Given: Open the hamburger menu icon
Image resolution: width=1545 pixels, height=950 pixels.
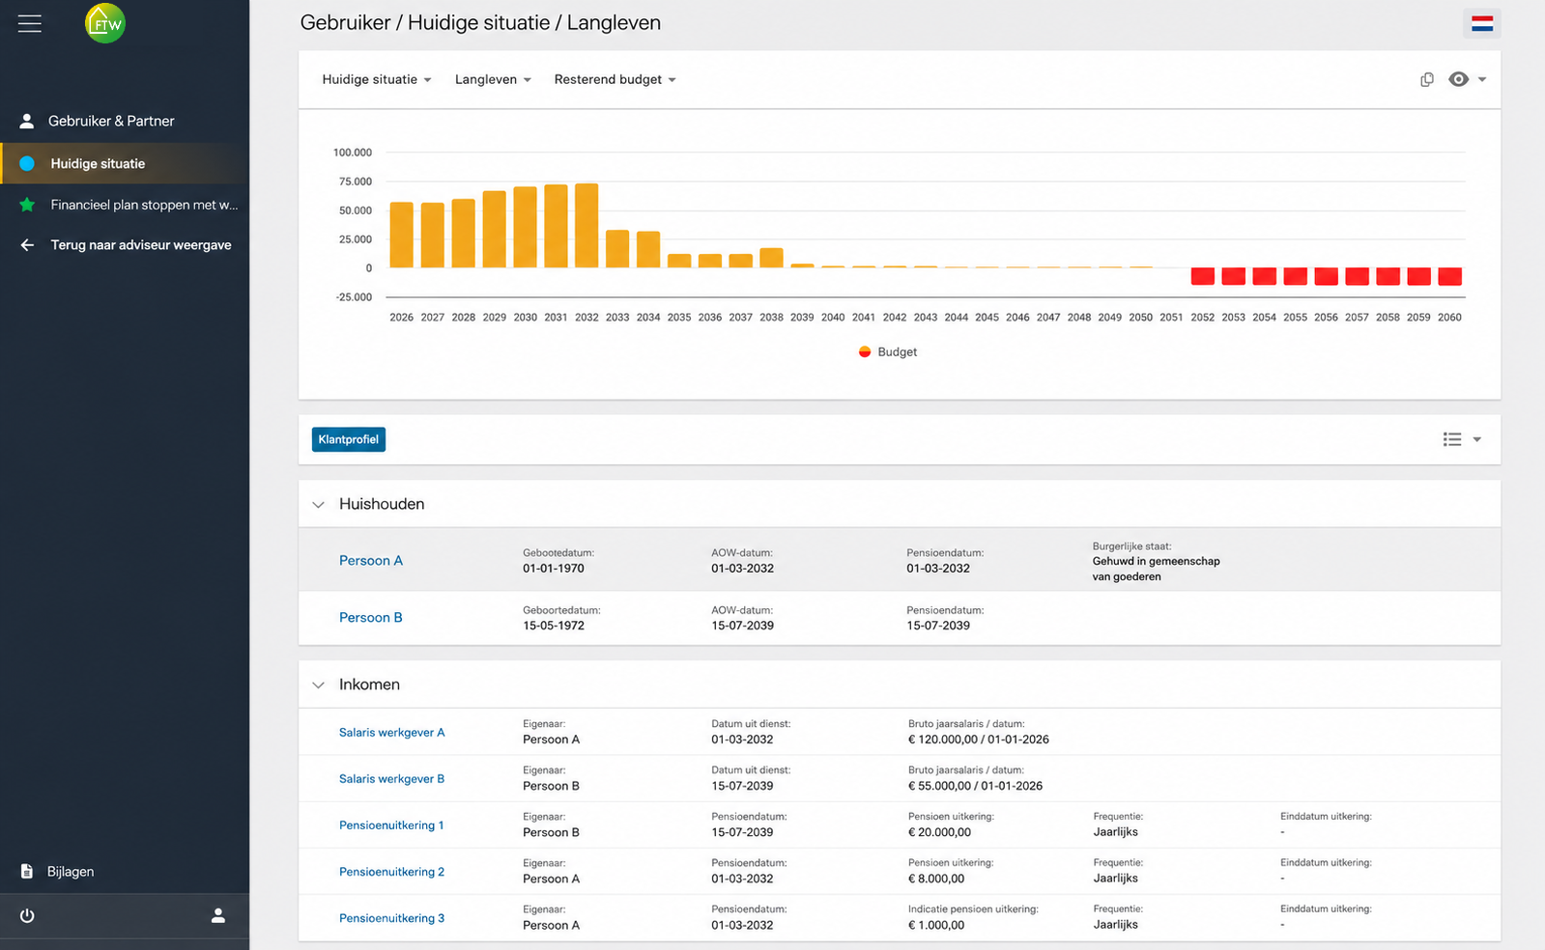Looking at the screenshot, I should 30,23.
